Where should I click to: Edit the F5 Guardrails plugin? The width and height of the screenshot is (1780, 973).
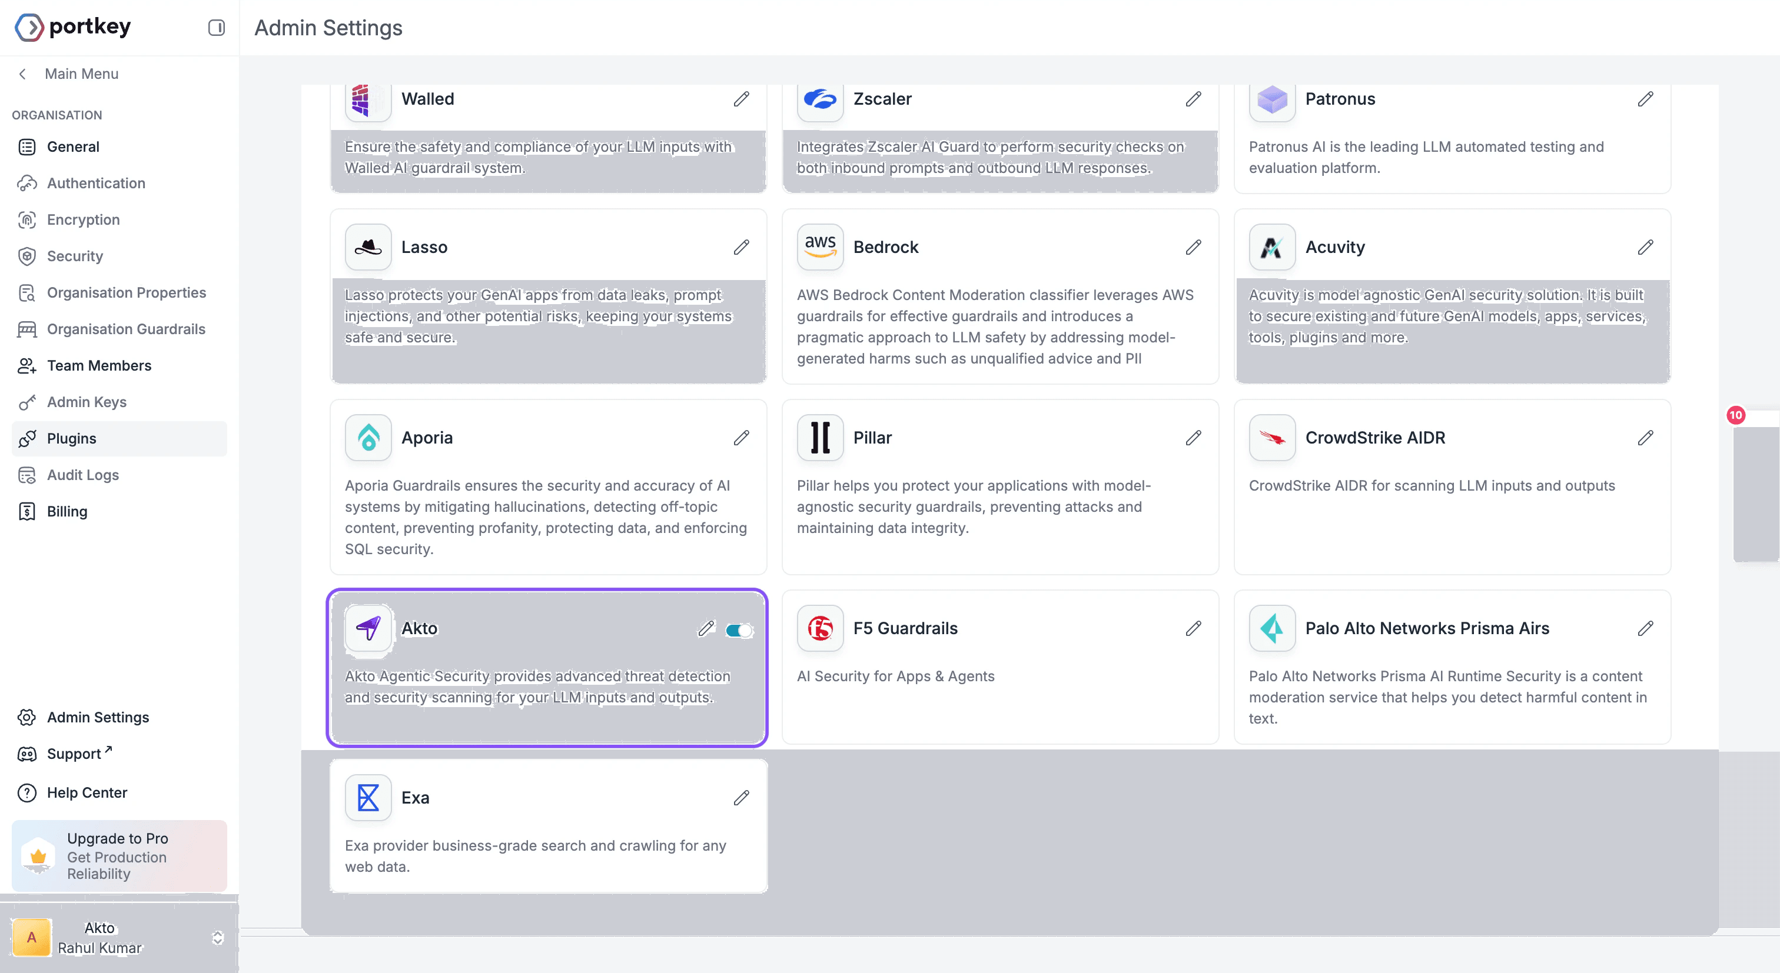tap(1193, 628)
